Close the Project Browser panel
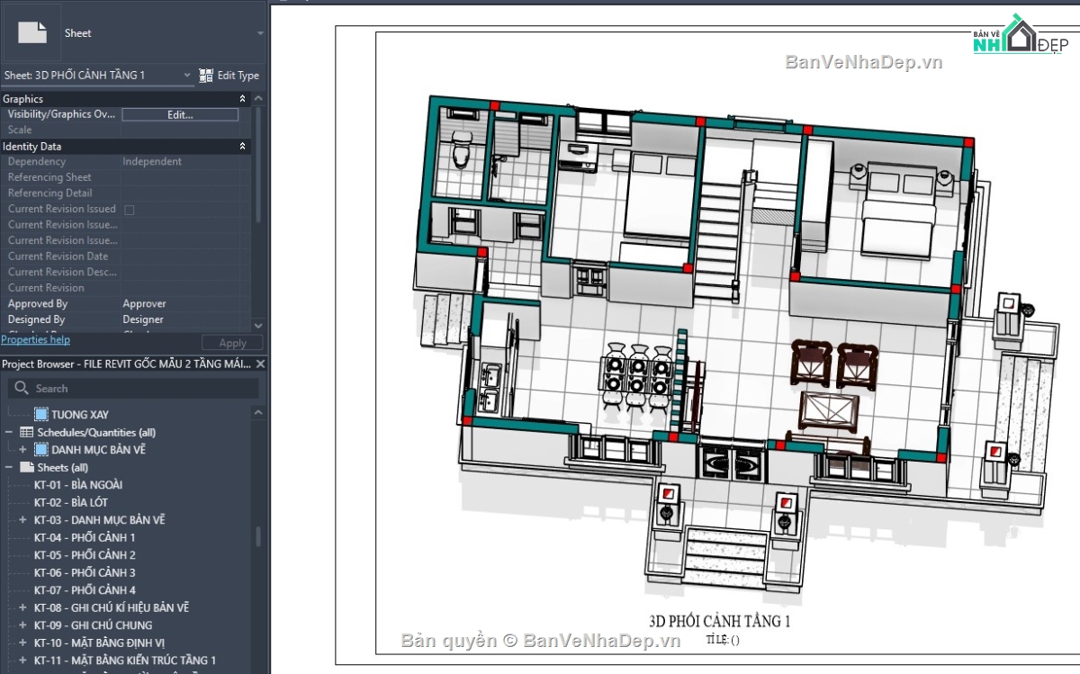1080x674 pixels. pyautogui.click(x=260, y=364)
